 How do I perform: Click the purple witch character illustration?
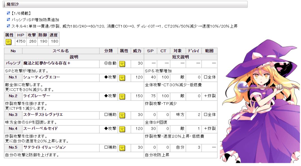(x=260, y=101)
